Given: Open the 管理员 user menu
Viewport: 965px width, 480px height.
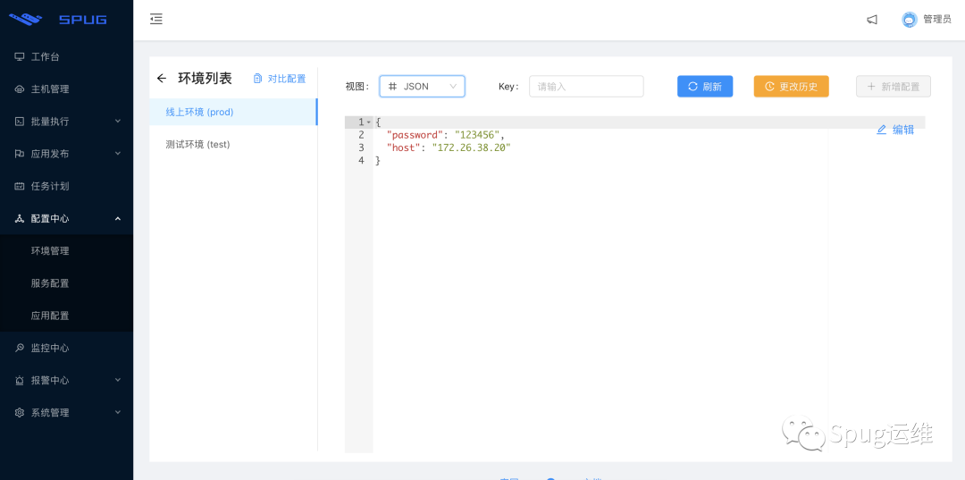Looking at the screenshot, I should (x=927, y=20).
